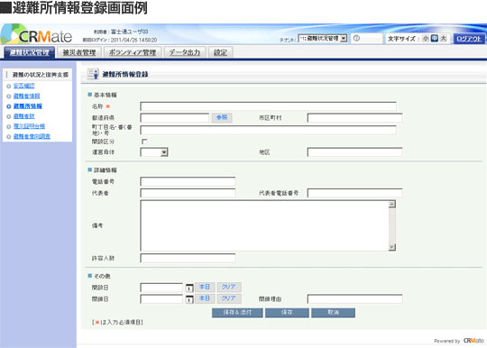Viewport: 487px width, 348px height.
Task: Open 避難所情報 sidebar link
Action: pos(28,106)
